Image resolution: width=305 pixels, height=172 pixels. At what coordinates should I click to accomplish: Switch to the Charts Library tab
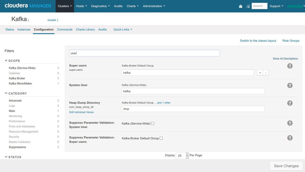(85, 30)
